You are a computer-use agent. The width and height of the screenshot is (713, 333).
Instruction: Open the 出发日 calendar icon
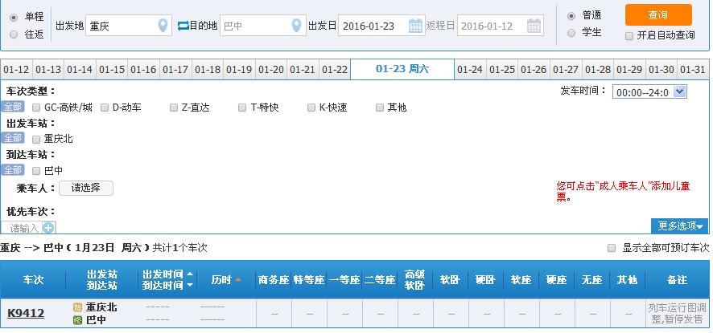tap(415, 26)
